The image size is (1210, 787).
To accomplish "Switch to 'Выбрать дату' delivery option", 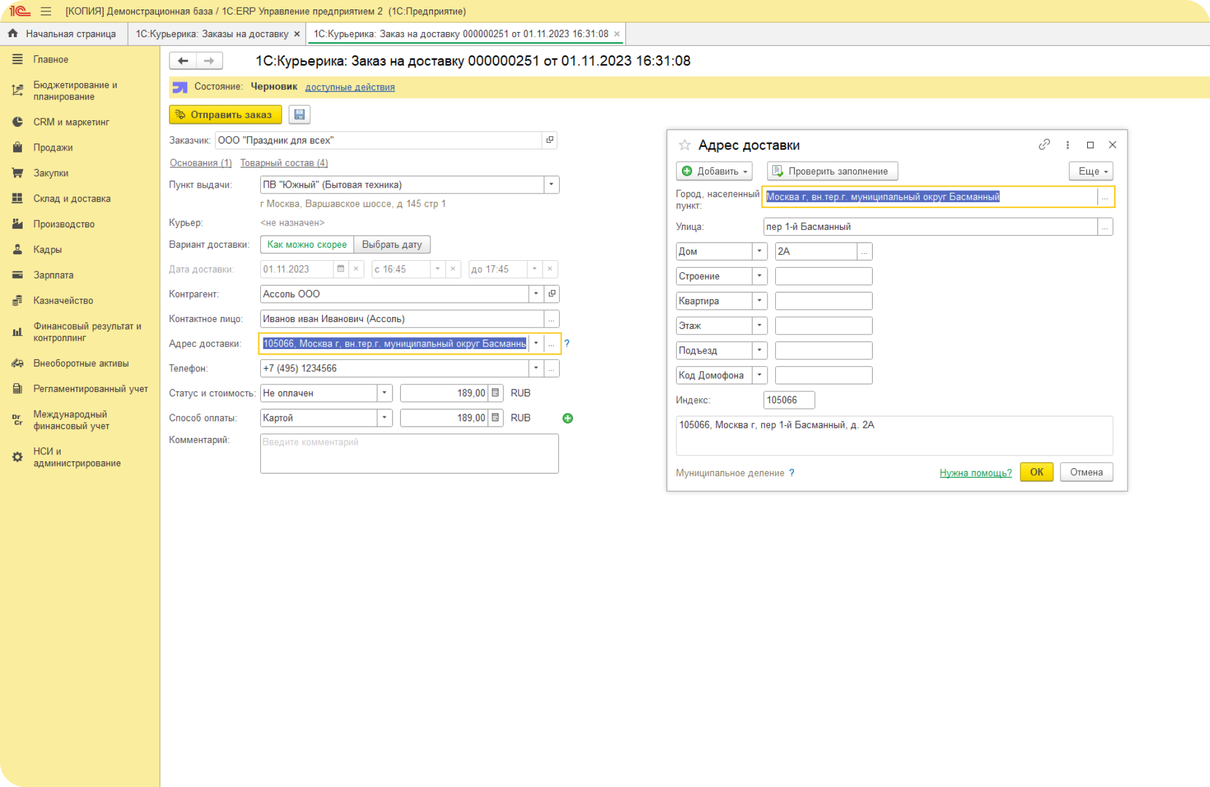I will [x=391, y=244].
